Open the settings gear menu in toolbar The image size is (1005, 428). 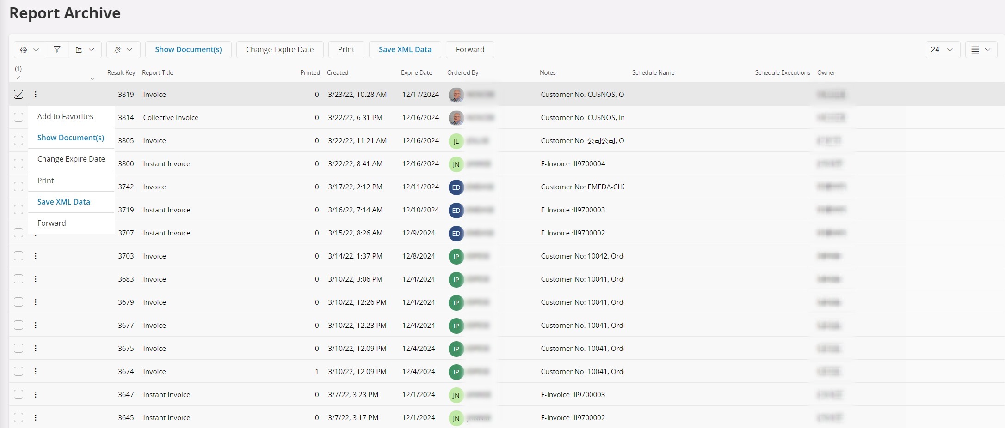pos(29,50)
